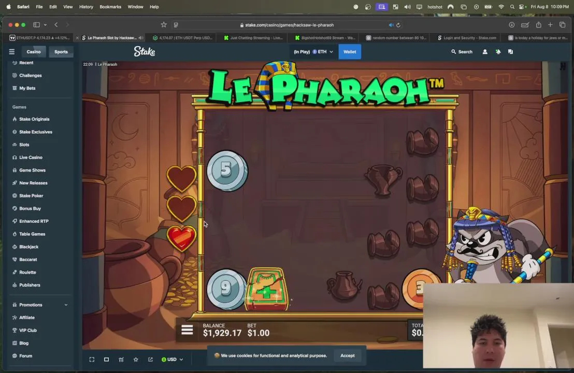Viewport: 574px width, 373px height.
Task: Open Safari History menu
Action: tap(87, 7)
